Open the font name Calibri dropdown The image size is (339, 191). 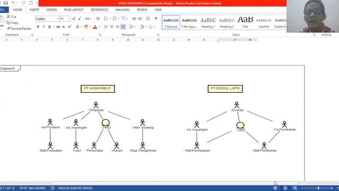(x=58, y=19)
